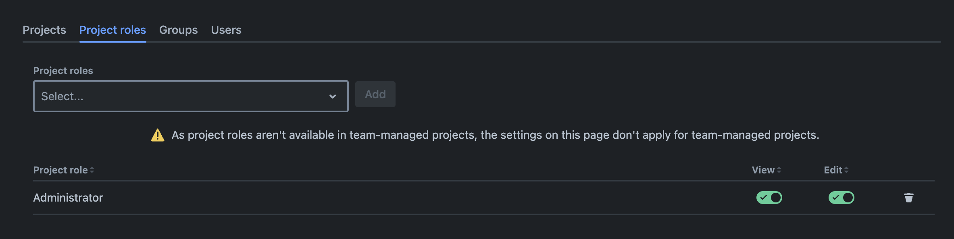Sort the table by the Edit column label
954x239 pixels.
[833, 170]
